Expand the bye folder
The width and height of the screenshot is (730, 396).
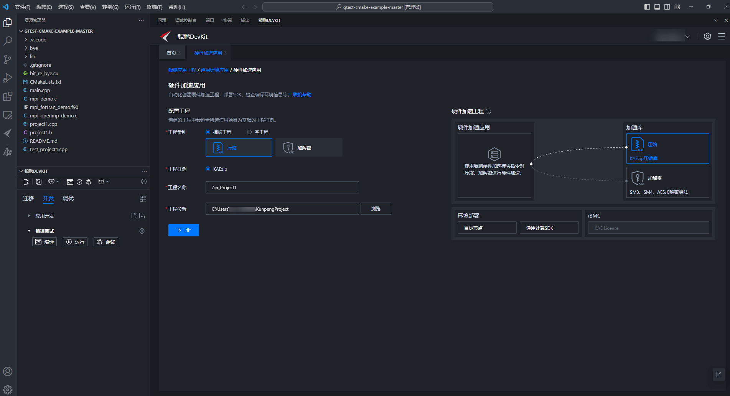(x=26, y=48)
